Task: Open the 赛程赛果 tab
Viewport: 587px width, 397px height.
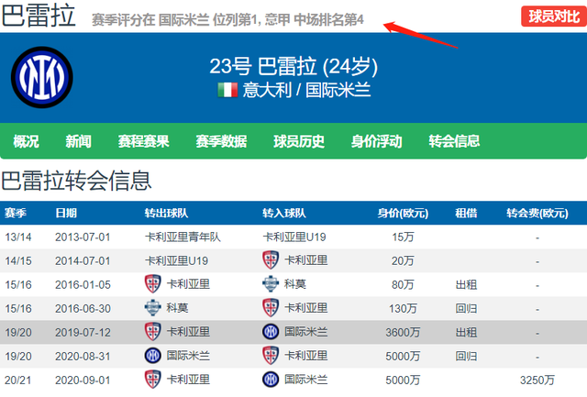Action: click(x=144, y=141)
